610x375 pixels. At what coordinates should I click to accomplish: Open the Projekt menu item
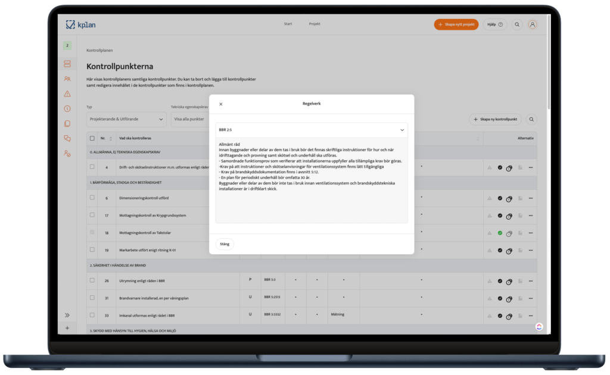pos(315,24)
